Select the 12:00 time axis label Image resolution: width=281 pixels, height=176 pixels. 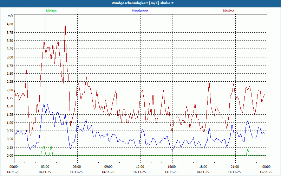point(140,166)
